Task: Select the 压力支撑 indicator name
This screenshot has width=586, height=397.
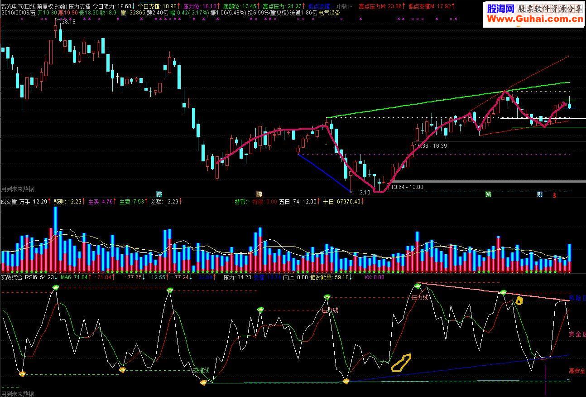Action: tap(80, 7)
